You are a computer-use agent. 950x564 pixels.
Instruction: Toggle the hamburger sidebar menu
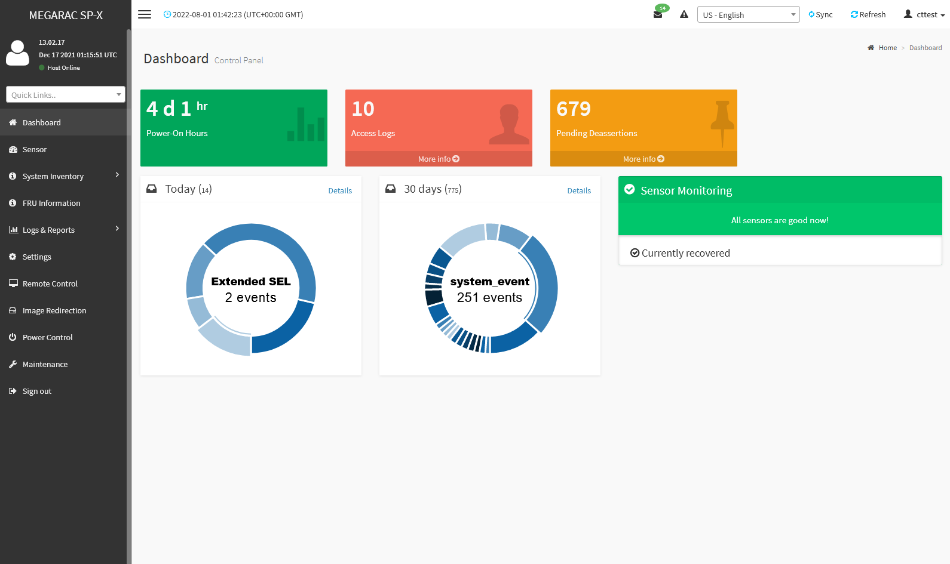[x=145, y=14]
